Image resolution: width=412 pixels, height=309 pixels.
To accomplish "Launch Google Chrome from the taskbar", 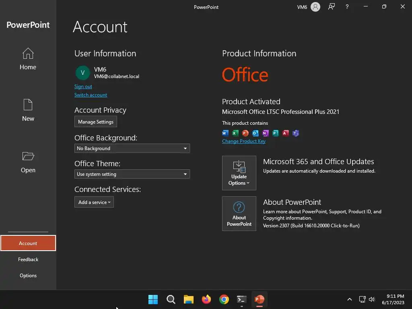I will coord(224,299).
